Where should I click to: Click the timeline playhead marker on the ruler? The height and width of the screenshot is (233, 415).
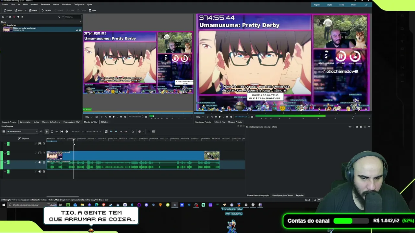tap(74, 140)
